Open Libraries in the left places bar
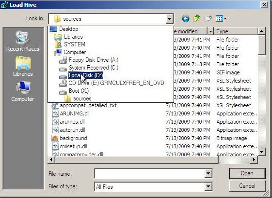The width and height of the screenshot is (272, 198). [23, 66]
